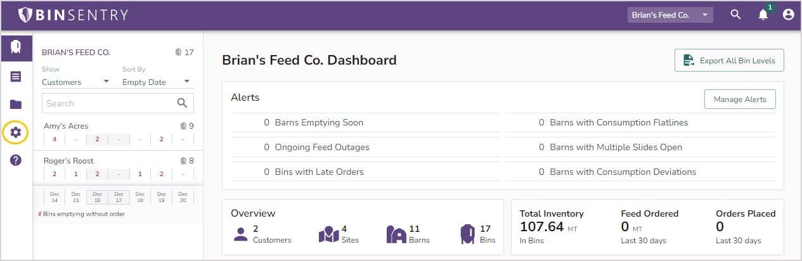The image size is (802, 261).
Task: Open the bins view in sidebar
Action: tap(16, 48)
